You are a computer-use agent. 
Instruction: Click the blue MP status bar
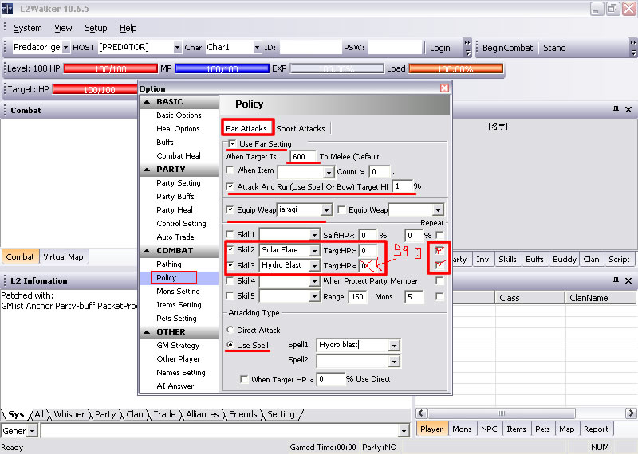pyautogui.click(x=223, y=68)
